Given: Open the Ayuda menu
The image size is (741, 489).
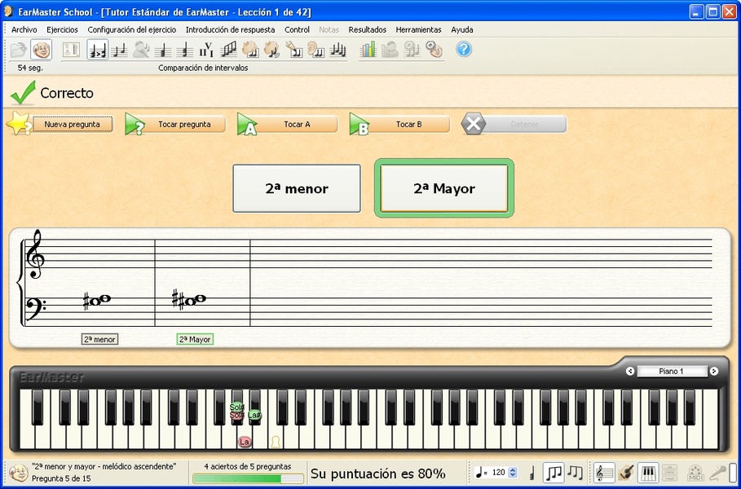Looking at the screenshot, I should click(462, 30).
